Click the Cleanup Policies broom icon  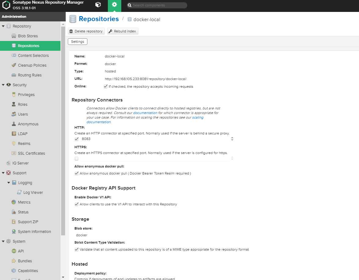(14, 65)
